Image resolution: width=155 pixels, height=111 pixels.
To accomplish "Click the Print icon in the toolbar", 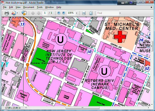I will (7, 13).
